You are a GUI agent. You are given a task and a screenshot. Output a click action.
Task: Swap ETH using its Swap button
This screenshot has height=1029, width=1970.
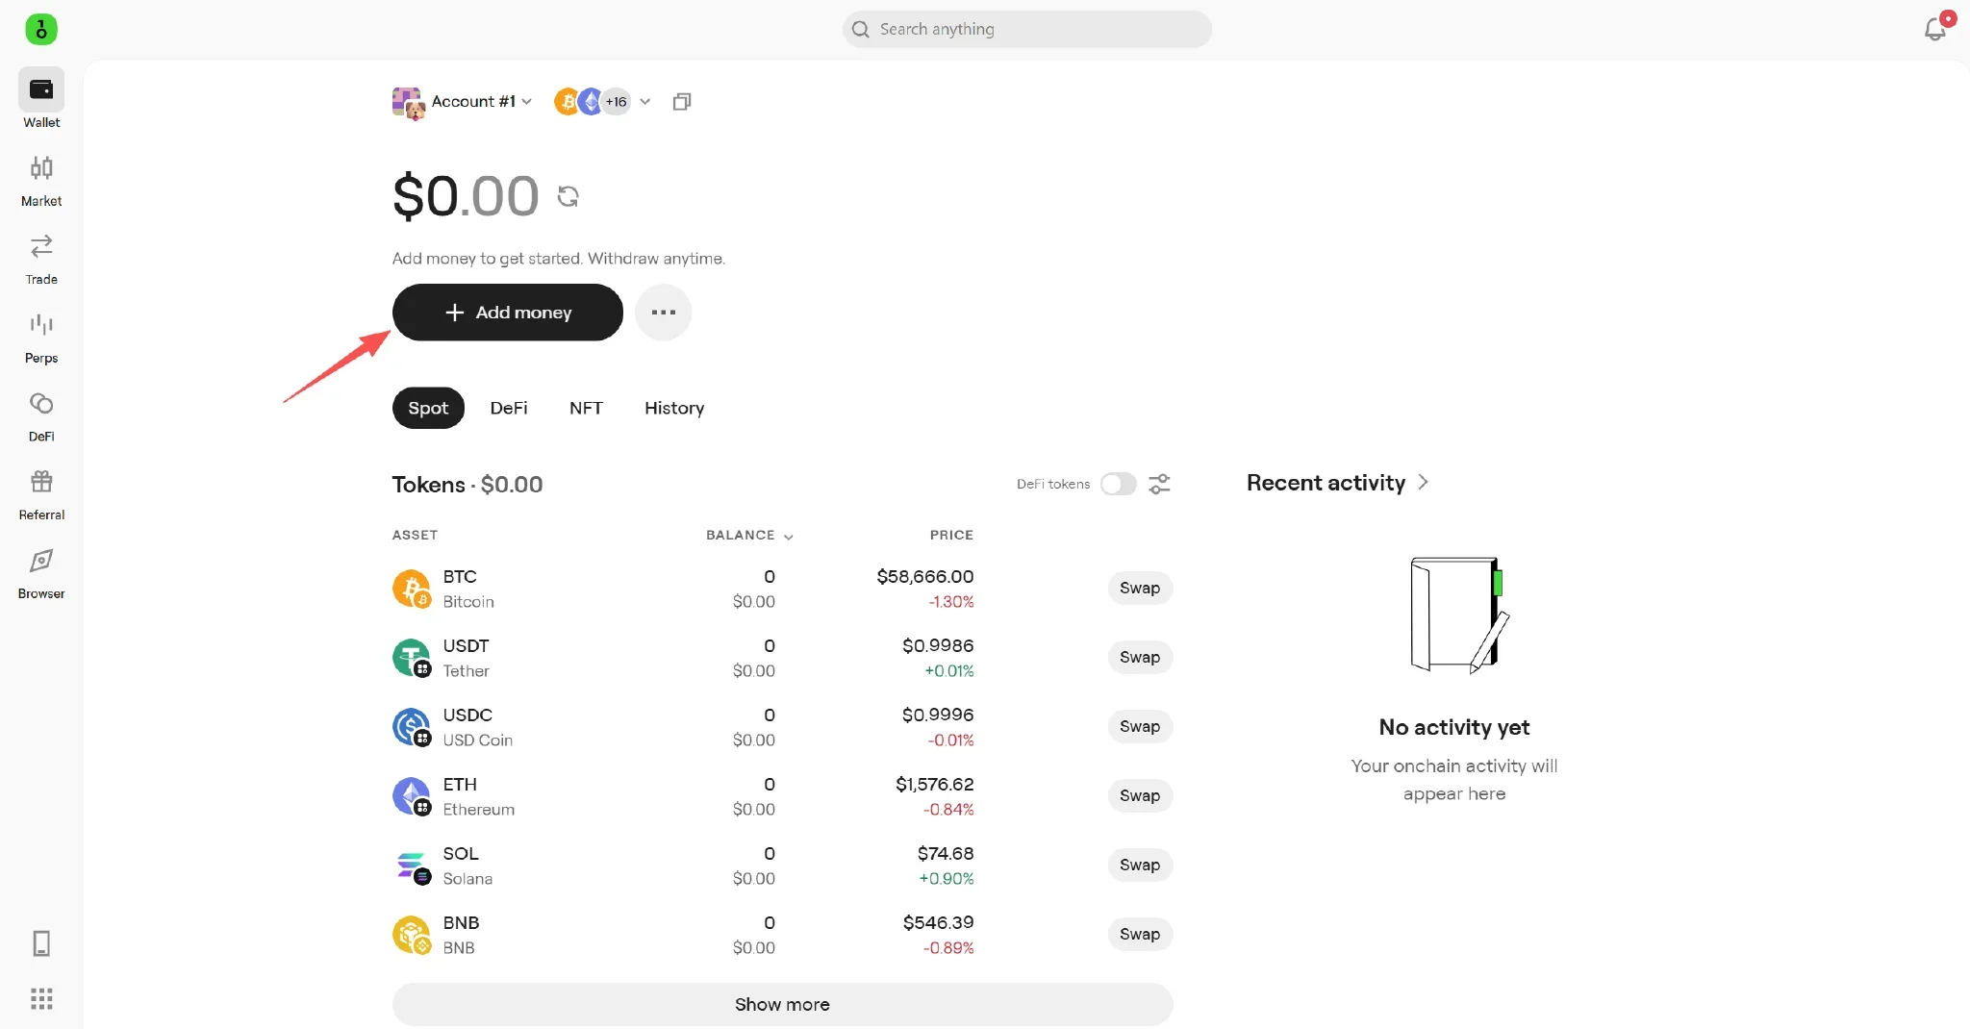pyautogui.click(x=1140, y=795)
